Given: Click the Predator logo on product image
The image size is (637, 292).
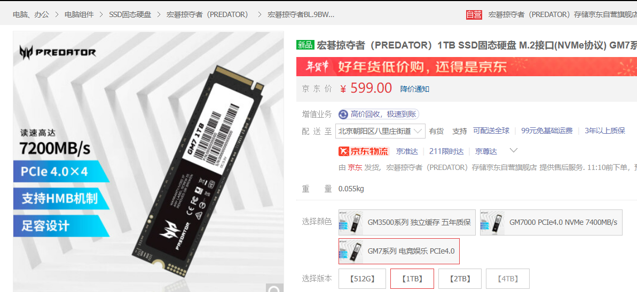Looking at the screenshot, I should (x=58, y=52).
